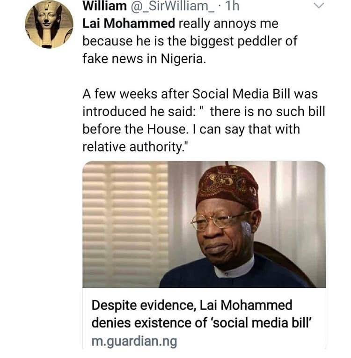Open 'Despite evidence, Lai Mohammed' headline link
The width and height of the screenshot is (351, 358).
pyautogui.click(x=192, y=306)
